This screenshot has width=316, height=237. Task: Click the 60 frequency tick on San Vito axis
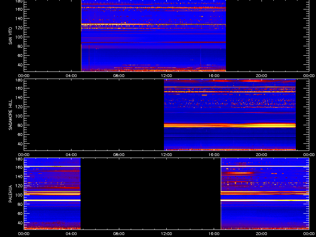click(x=20, y=56)
